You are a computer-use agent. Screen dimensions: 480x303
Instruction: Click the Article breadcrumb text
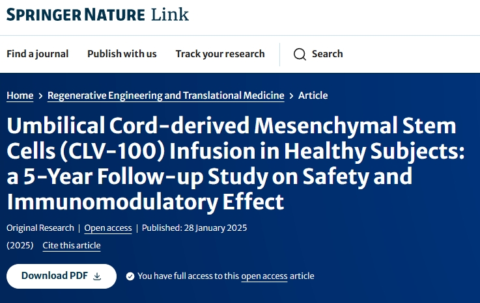coord(313,96)
